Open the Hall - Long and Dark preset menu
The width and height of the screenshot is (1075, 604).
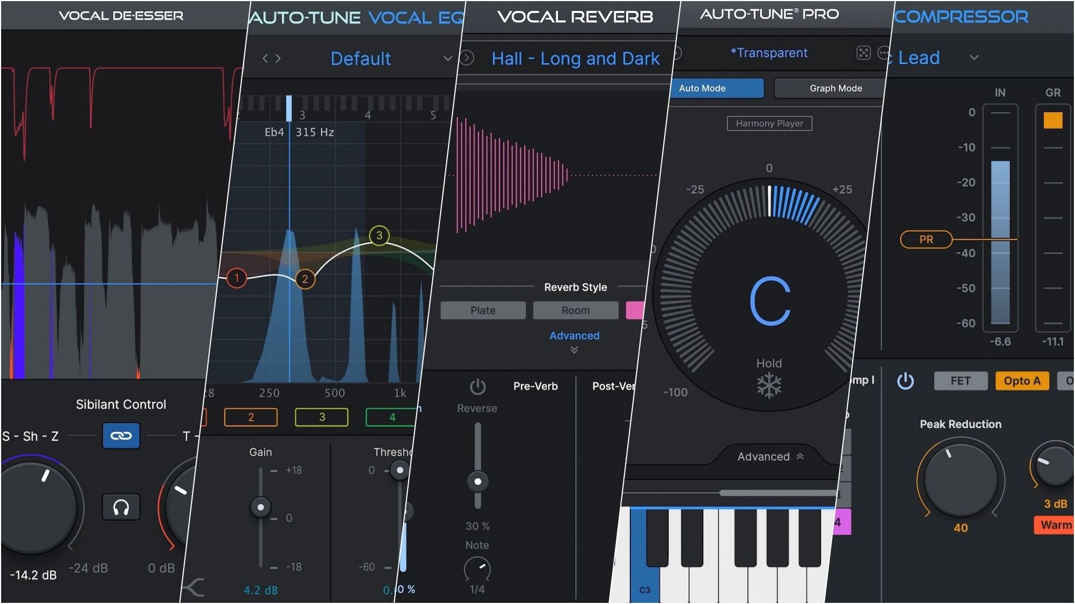pyautogui.click(x=576, y=58)
